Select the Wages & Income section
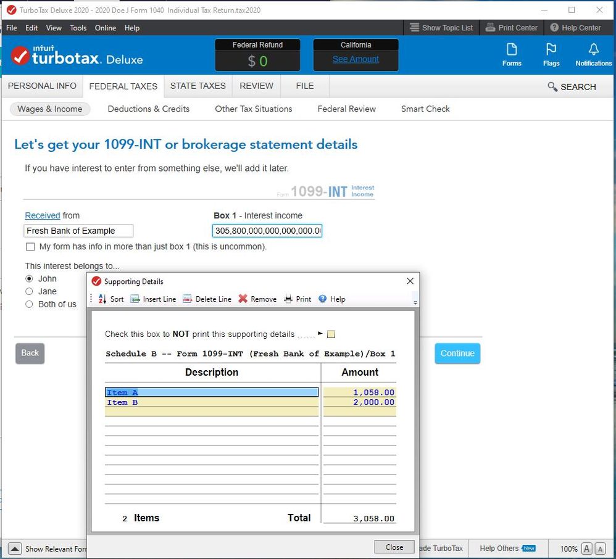616x559 pixels. point(50,109)
